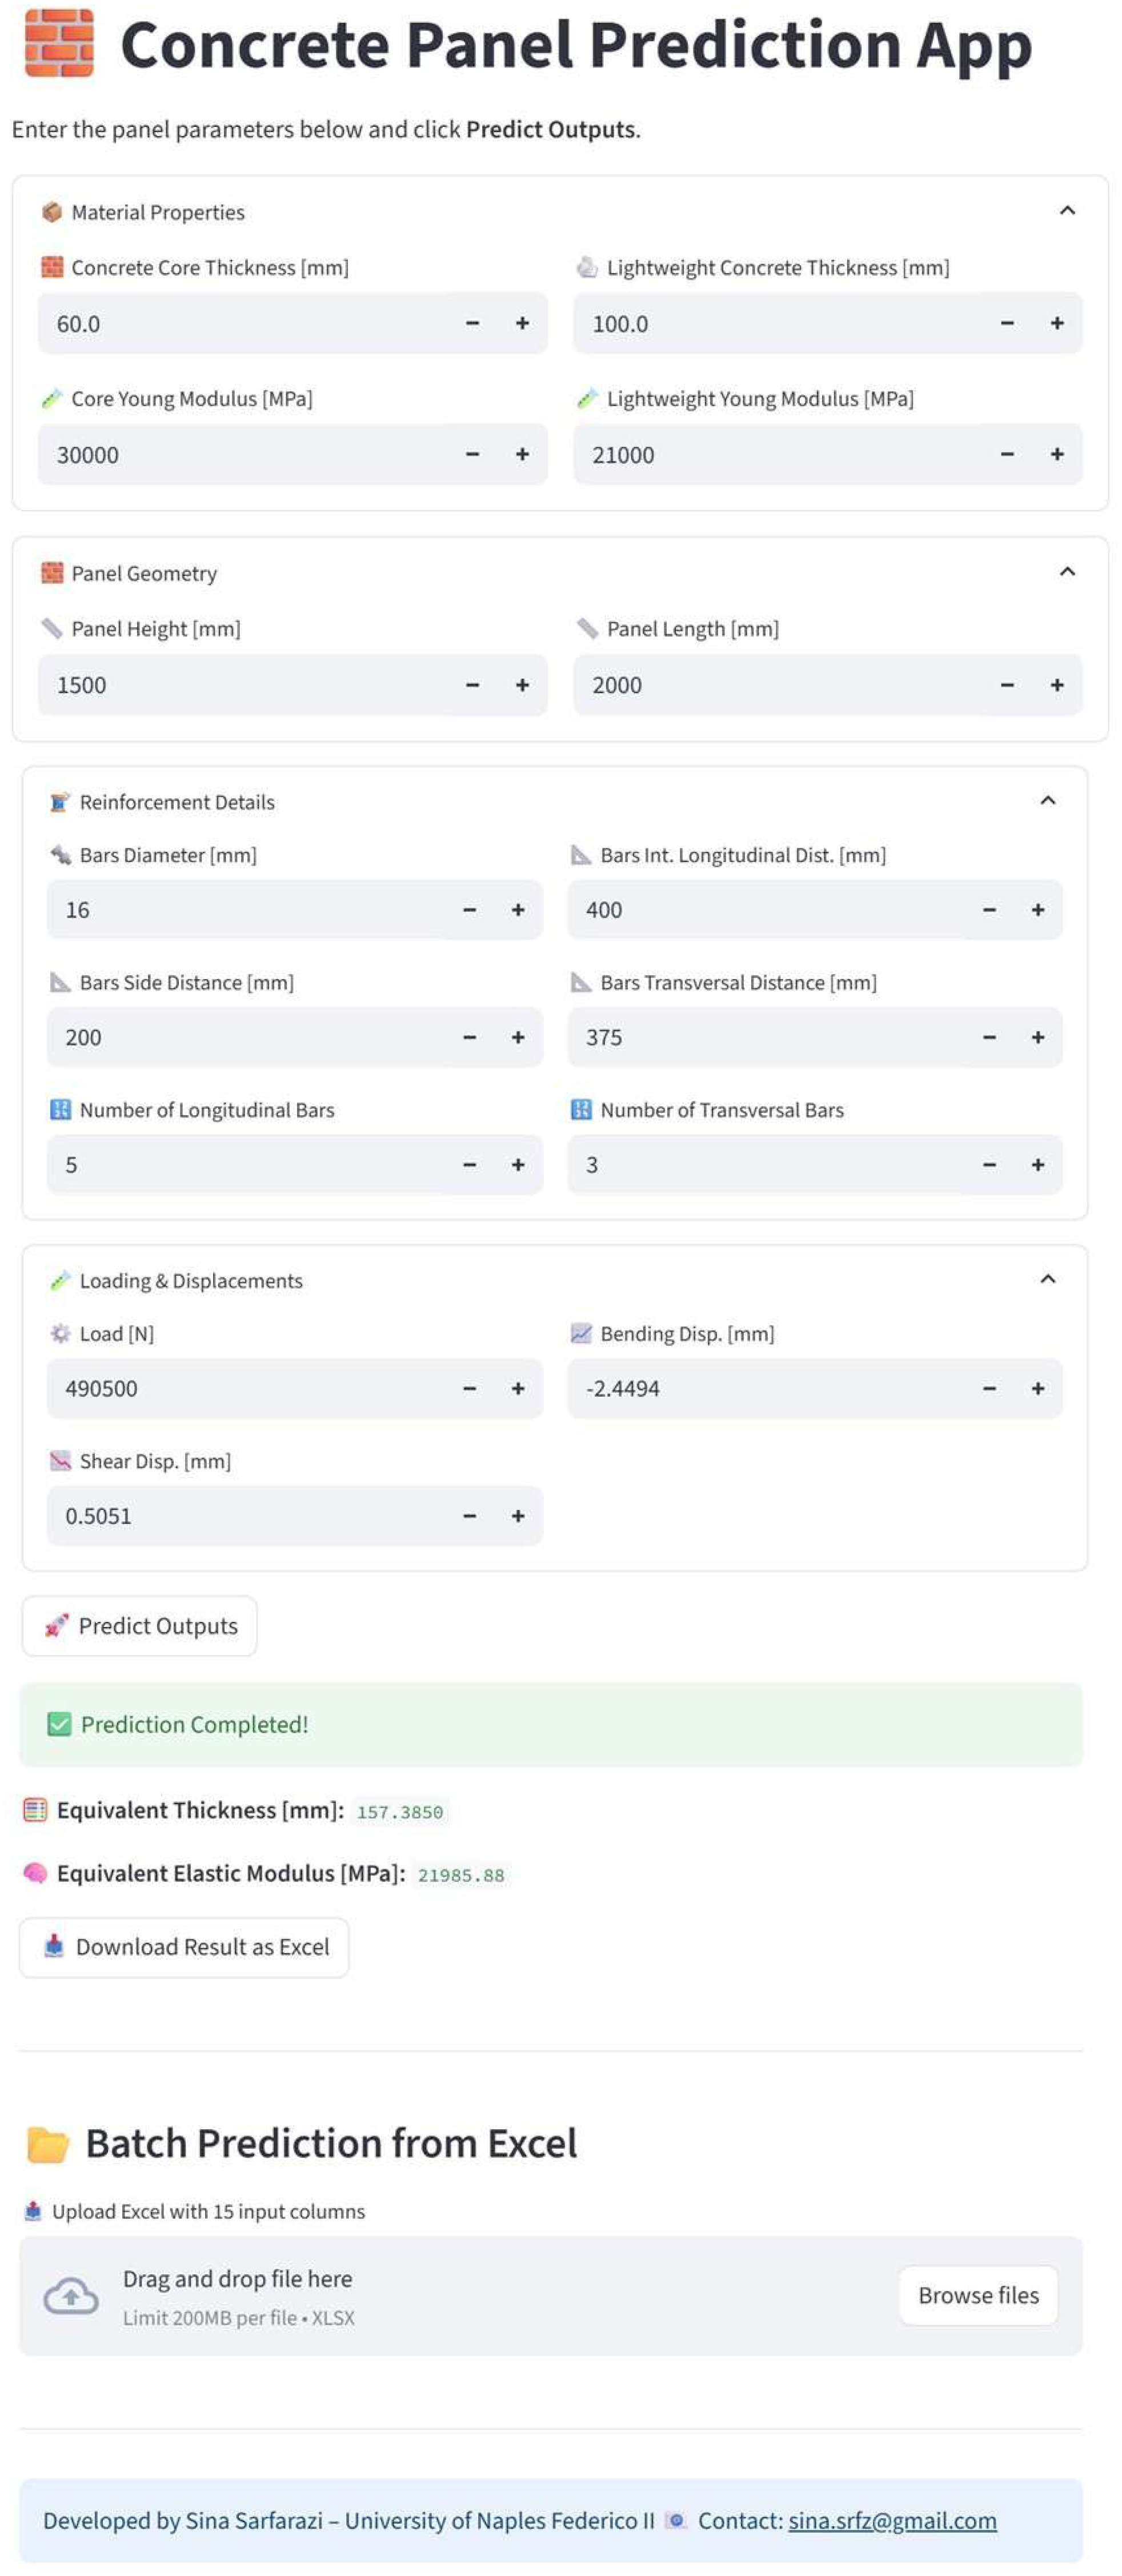1122x2576 pixels.
Task: Increase Concrete Core Thickness with plus button
Action: tap(522, 323)
